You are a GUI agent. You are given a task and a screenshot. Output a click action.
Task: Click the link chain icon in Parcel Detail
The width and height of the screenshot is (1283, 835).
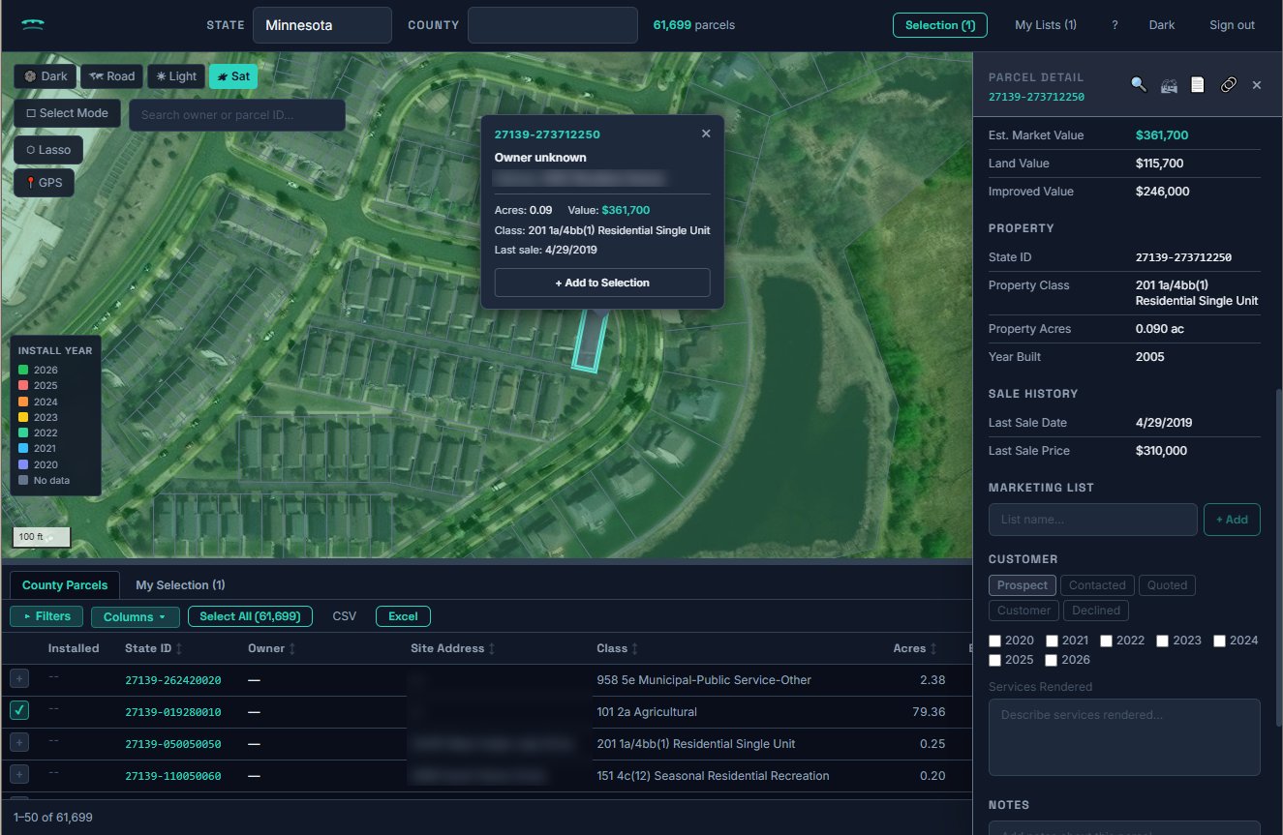tap(1228, 85)
